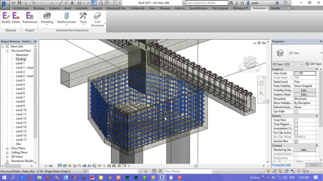Expand the Floor Plans node
The height and width of the screenshot is (181, 323).
7,148
